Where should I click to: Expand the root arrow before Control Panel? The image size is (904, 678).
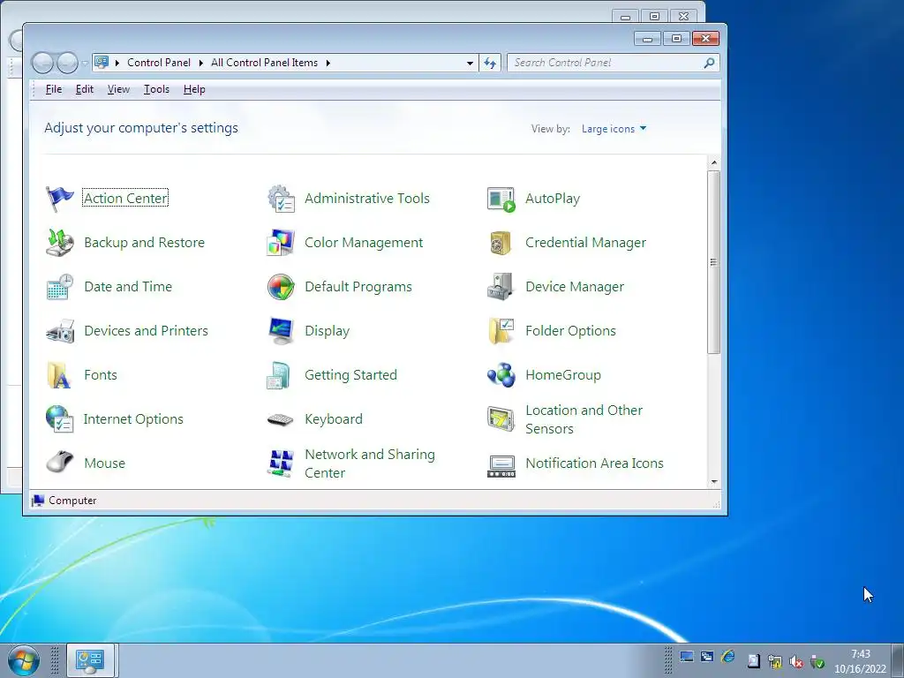coord(117,63)
